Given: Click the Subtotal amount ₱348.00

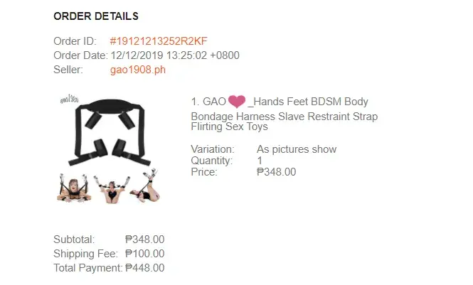Looking at the screenshot, I should tap(144, 240).
